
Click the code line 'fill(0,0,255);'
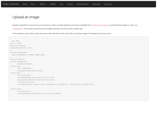24,75
